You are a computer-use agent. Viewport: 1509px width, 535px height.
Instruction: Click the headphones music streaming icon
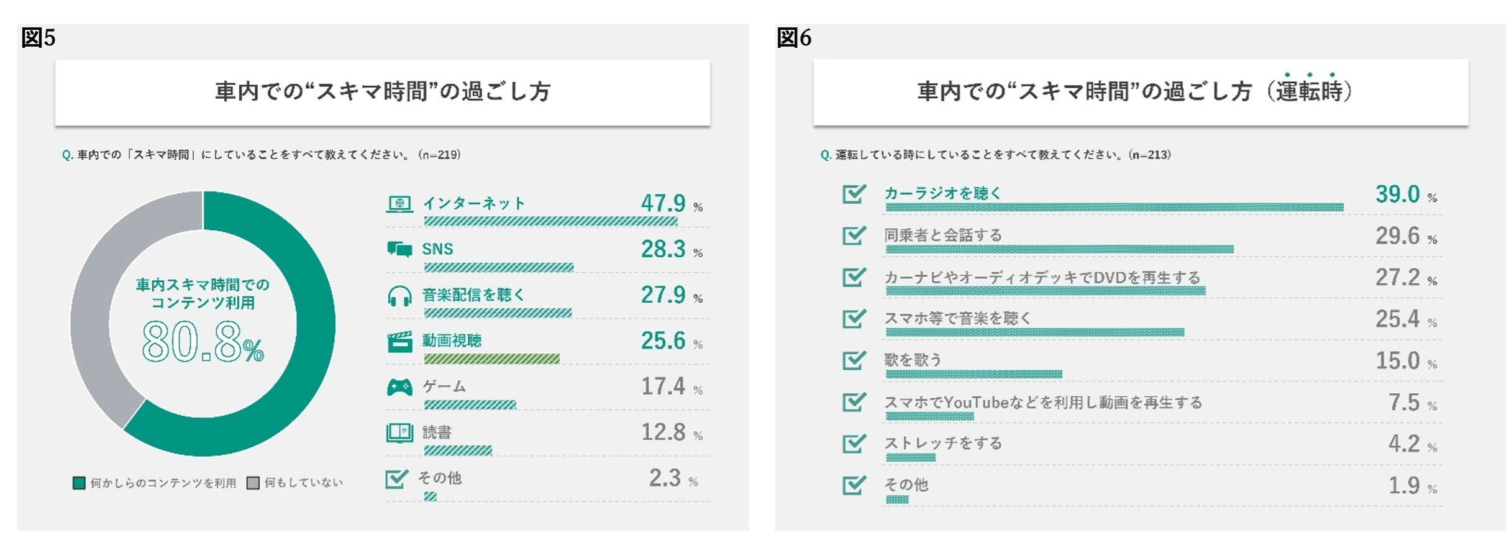click(x=399, y=296)
